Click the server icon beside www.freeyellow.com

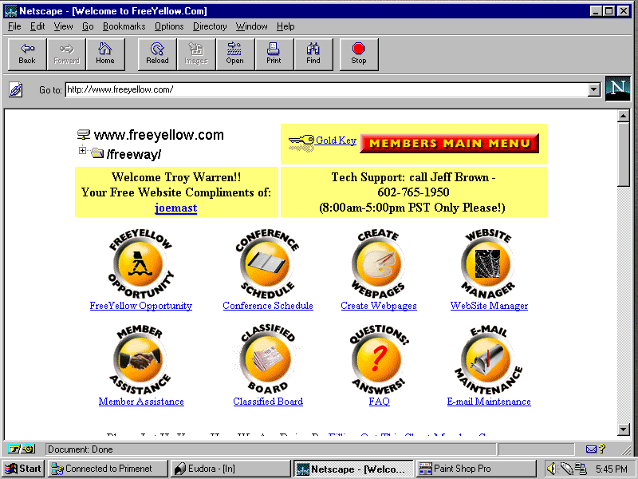[x=84, y=134]
